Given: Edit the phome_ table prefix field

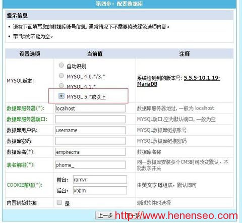Looking at the screenshot, I should coord(90,165).
